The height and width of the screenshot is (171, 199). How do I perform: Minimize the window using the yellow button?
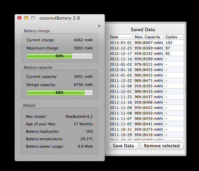click(x=26, y=18)
